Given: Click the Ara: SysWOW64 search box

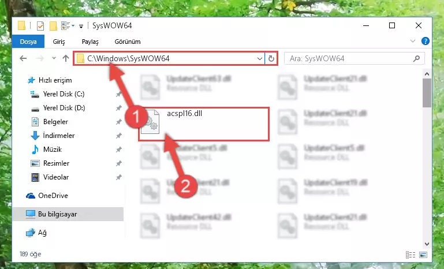Looking at the screenshot, I should click(355, 59).
